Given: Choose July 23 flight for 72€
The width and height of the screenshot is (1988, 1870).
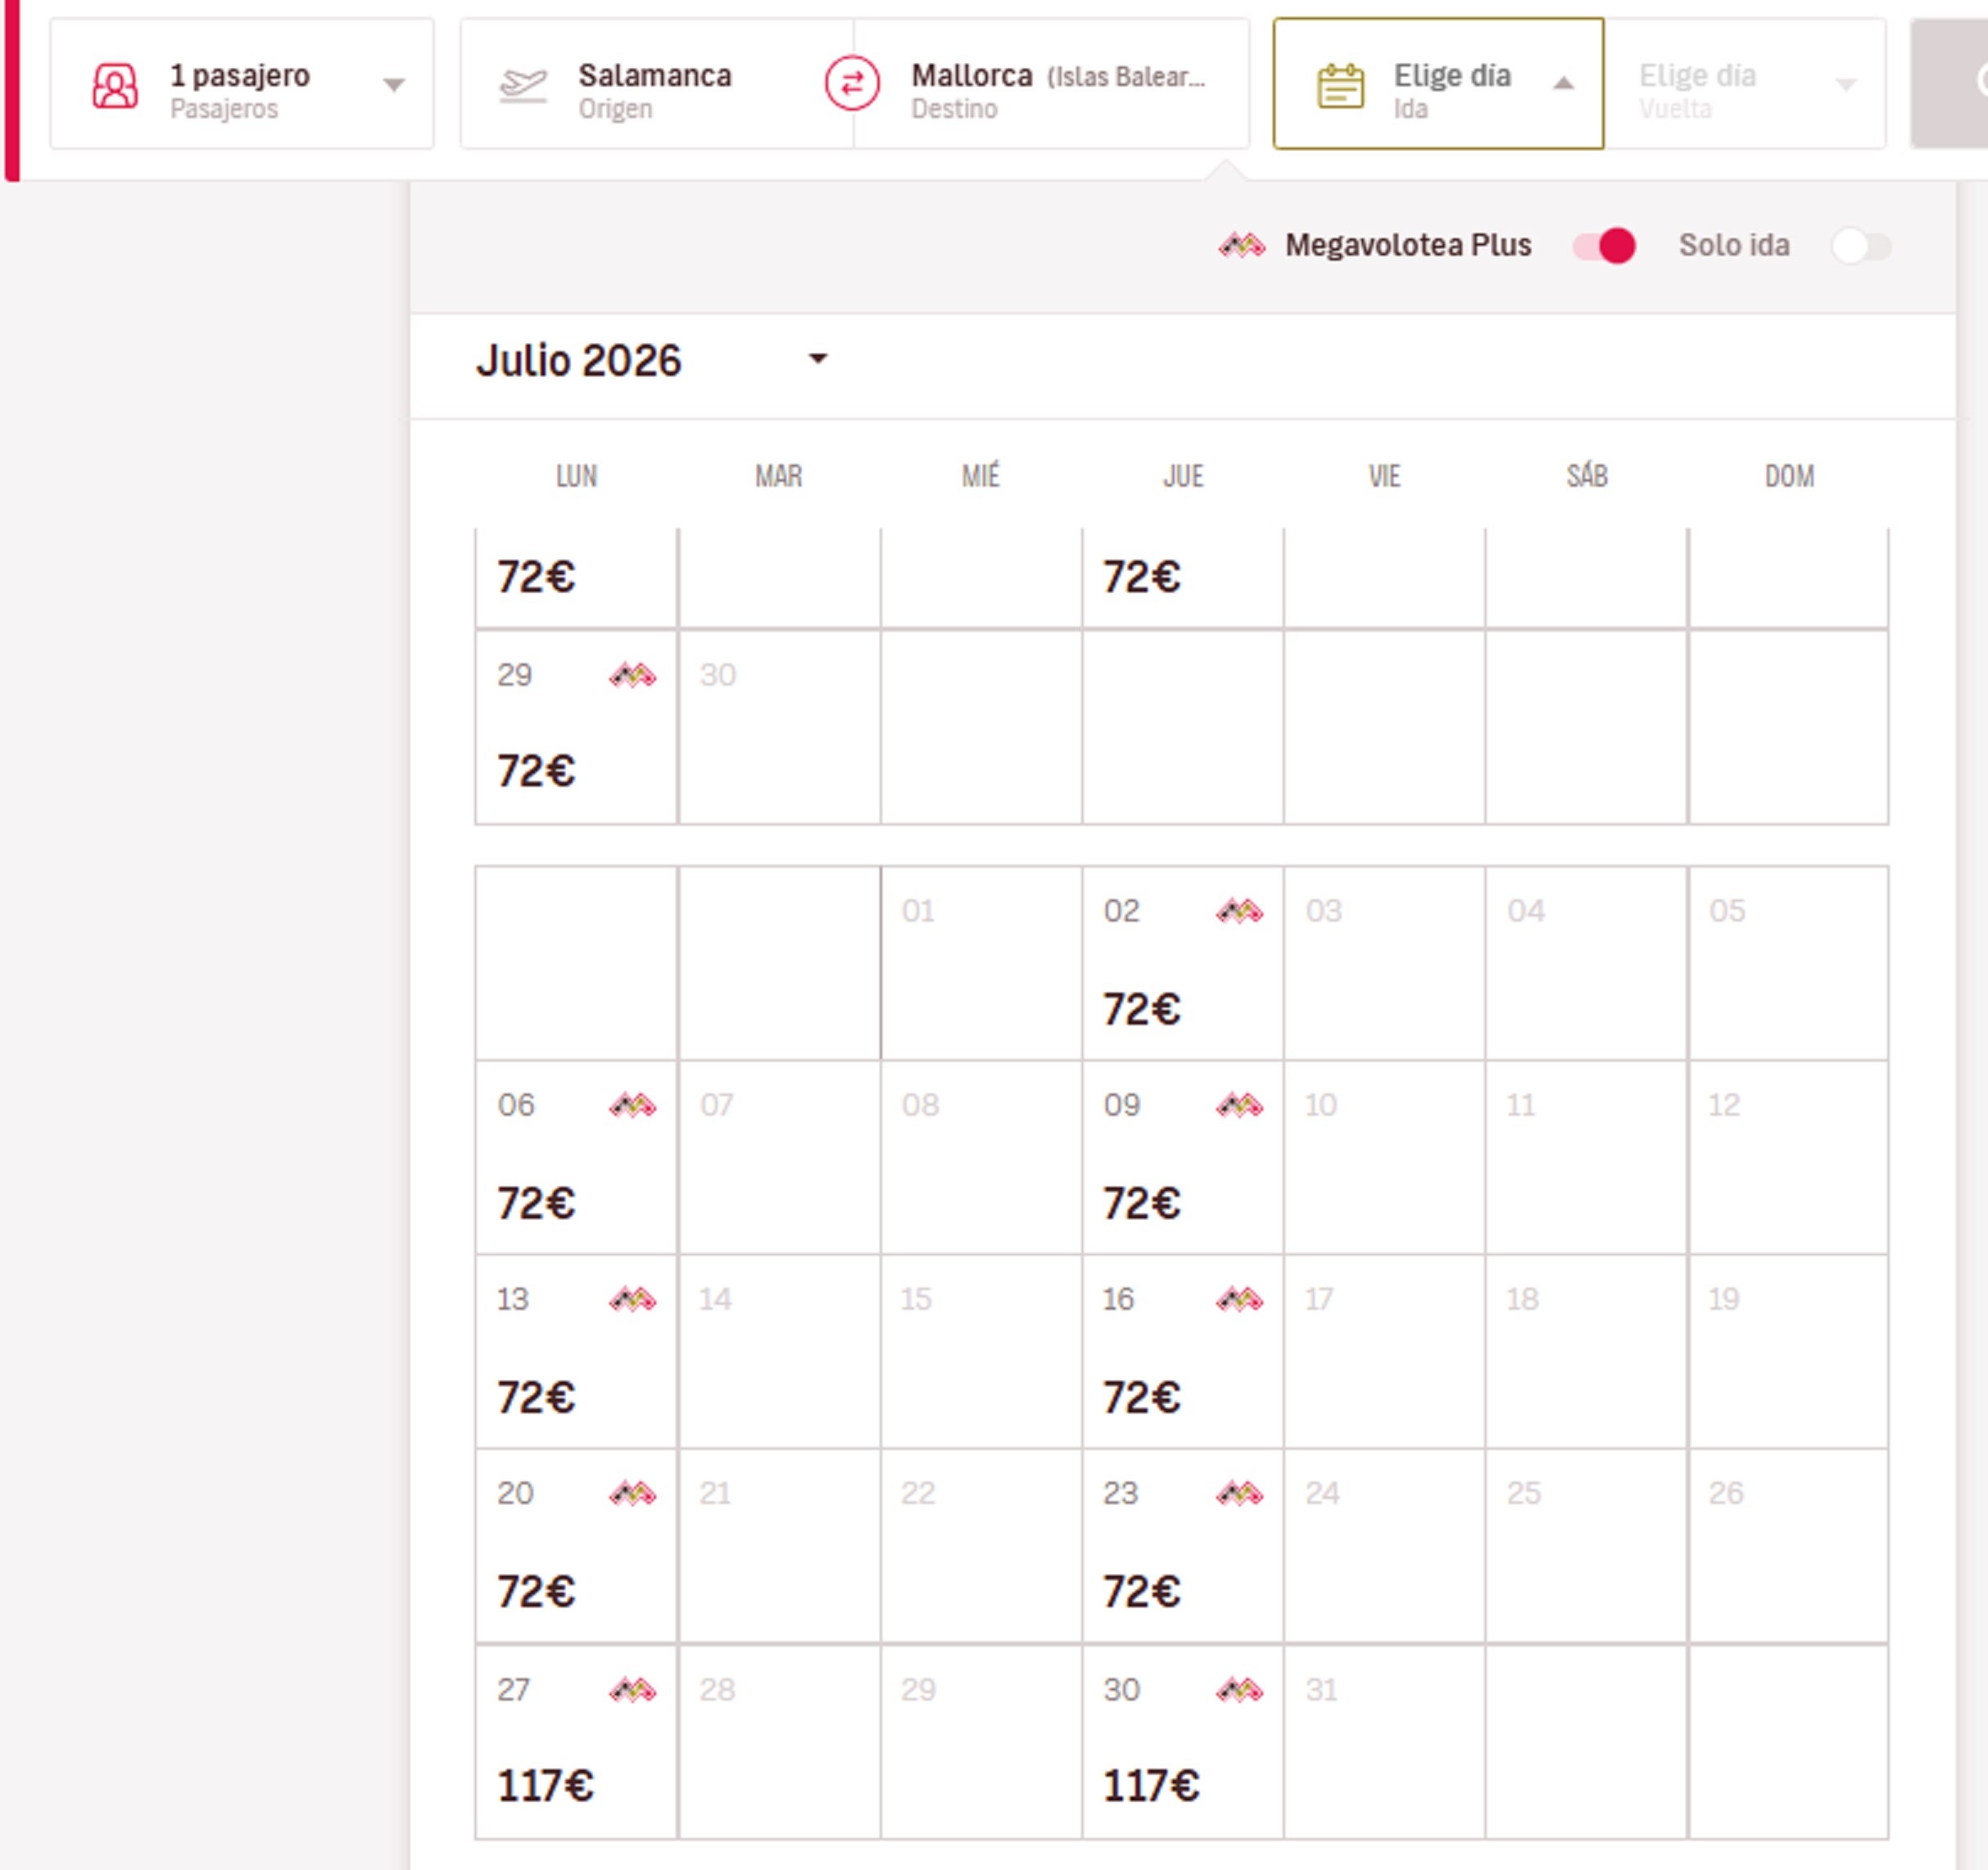Looking at the screenshot, I should coord(1182,1545).
